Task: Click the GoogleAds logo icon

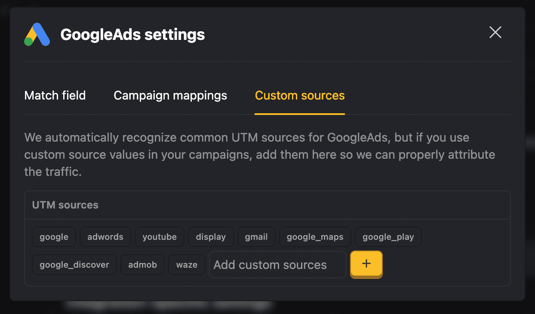Action: (36, 34)
